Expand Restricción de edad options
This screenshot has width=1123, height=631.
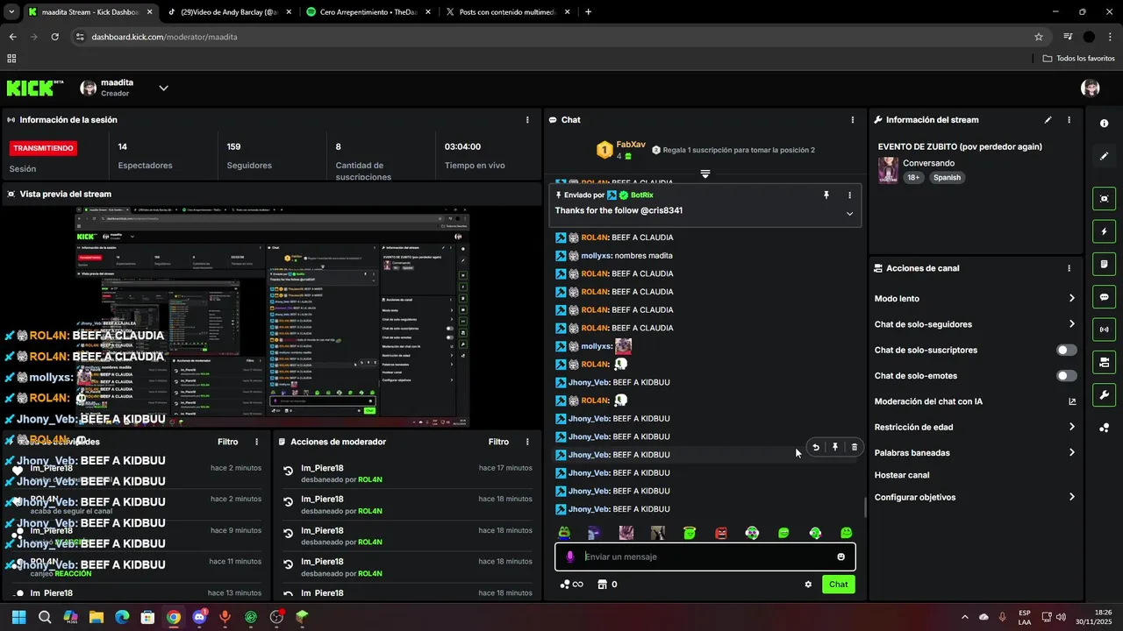pyautogui.click(x=1071, y=427)
